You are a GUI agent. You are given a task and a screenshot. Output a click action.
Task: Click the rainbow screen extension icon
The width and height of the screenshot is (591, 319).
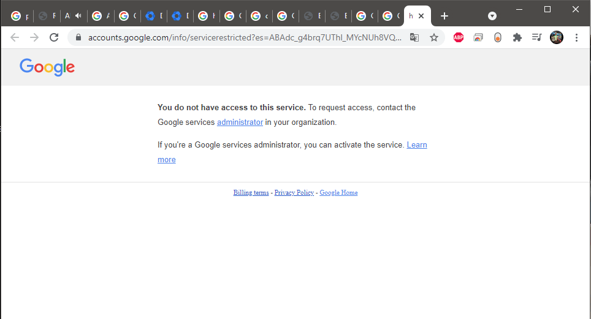(x=478, y=37)
